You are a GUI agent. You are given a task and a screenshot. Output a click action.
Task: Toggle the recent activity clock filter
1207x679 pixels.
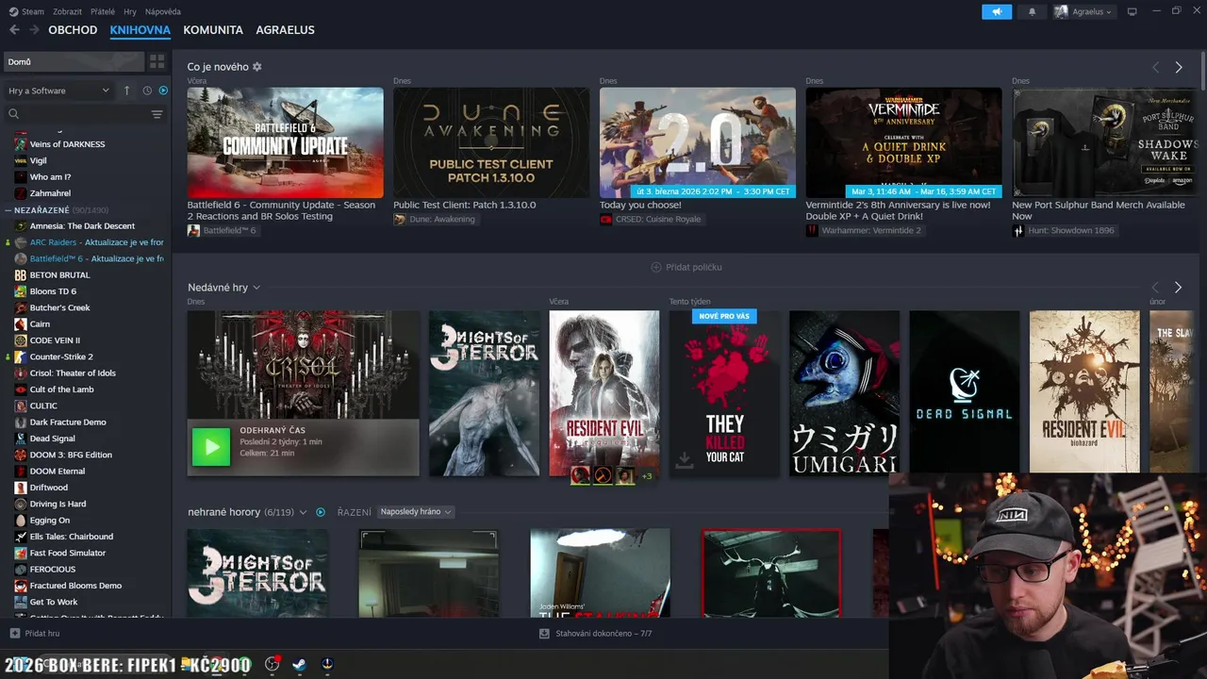pos(147,91)
